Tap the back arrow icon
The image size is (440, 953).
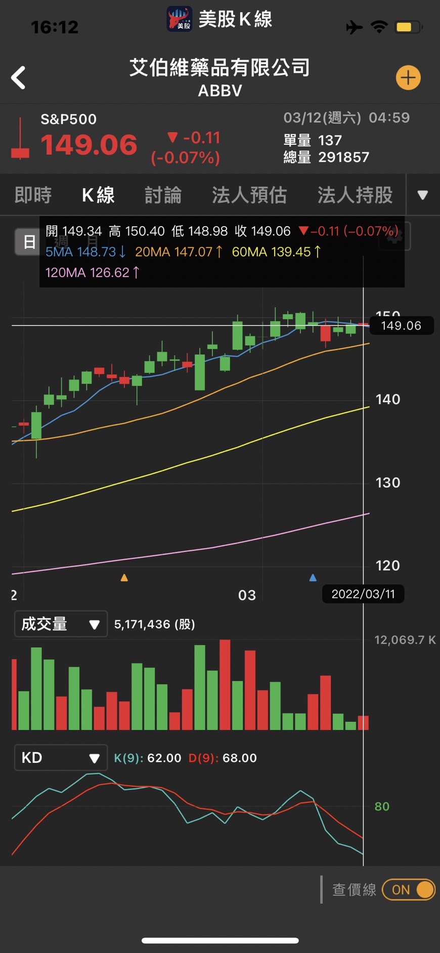point(19,78)
